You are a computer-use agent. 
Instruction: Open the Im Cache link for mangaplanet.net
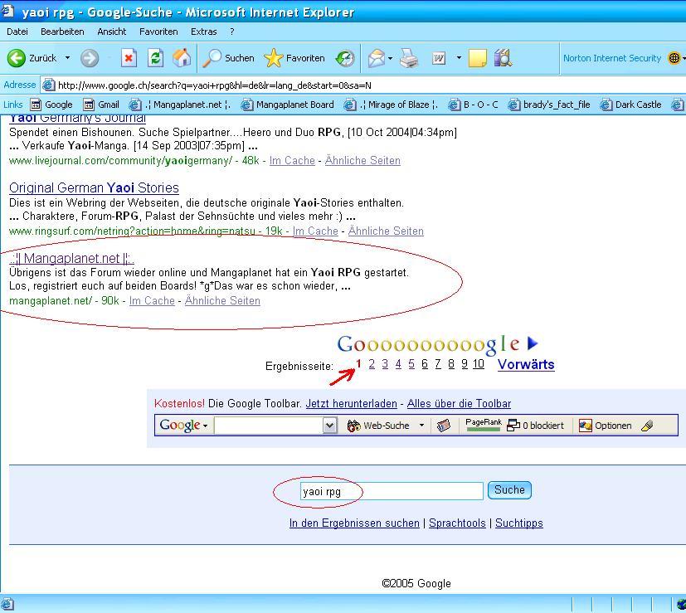[x=152, y=300]
